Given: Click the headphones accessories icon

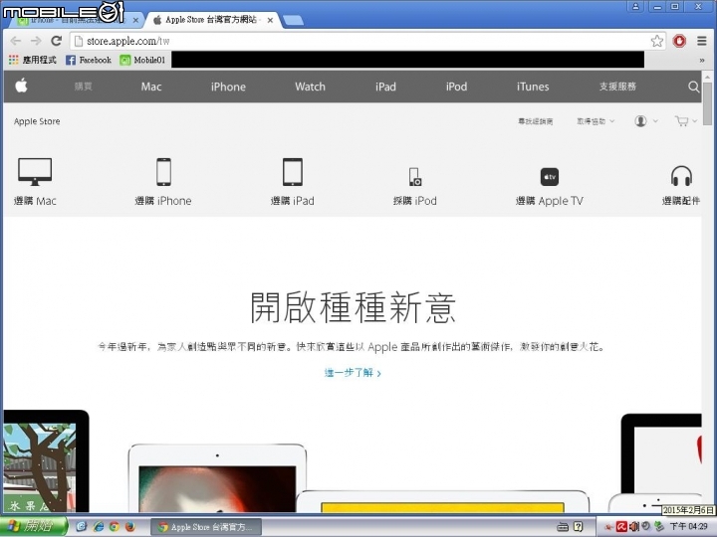Looking at the screenshot, I should [681, 176].
